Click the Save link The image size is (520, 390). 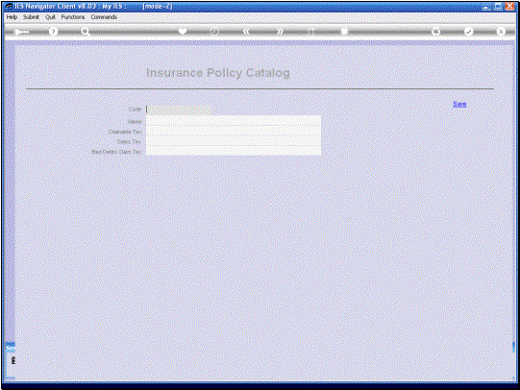coord(459,104)
